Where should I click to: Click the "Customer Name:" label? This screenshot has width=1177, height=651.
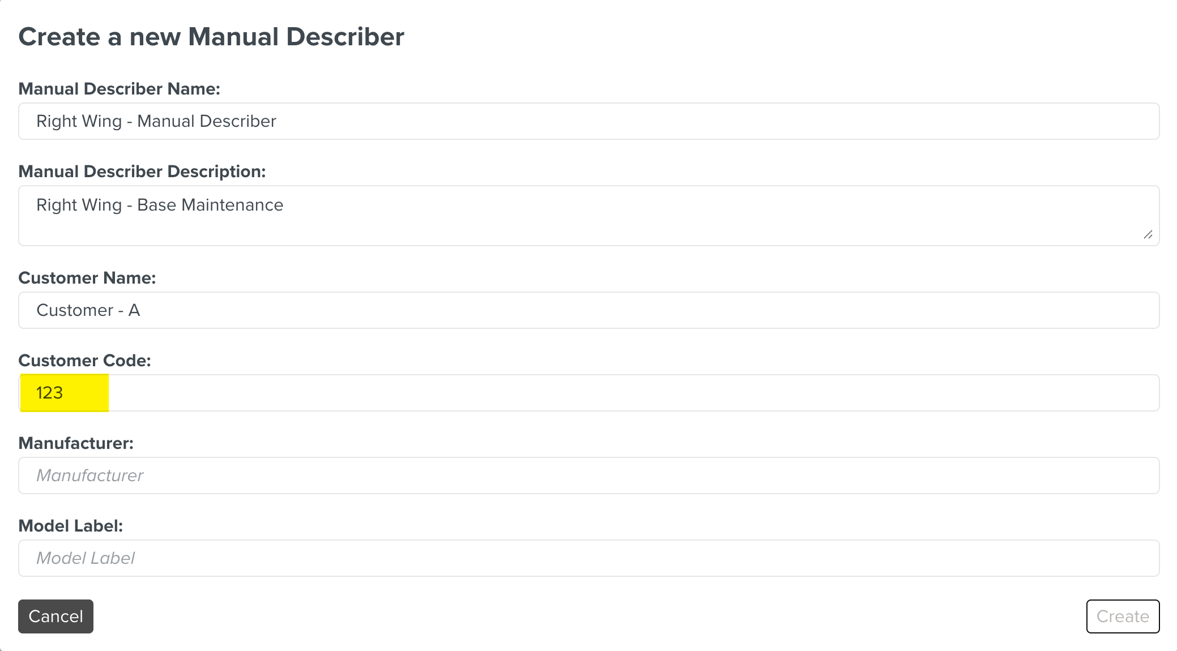coord(87,278)
